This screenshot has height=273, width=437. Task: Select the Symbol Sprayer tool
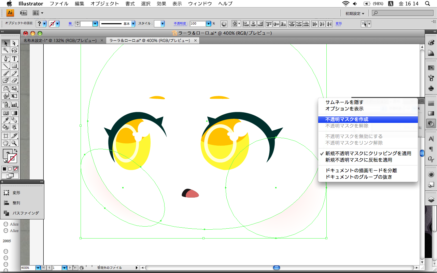6,104
